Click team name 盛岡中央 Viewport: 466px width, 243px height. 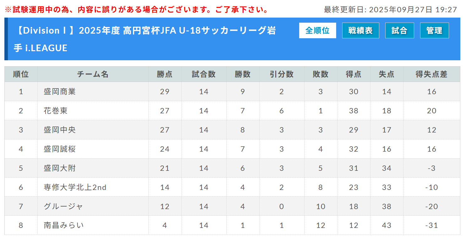(x=60, y=130)
